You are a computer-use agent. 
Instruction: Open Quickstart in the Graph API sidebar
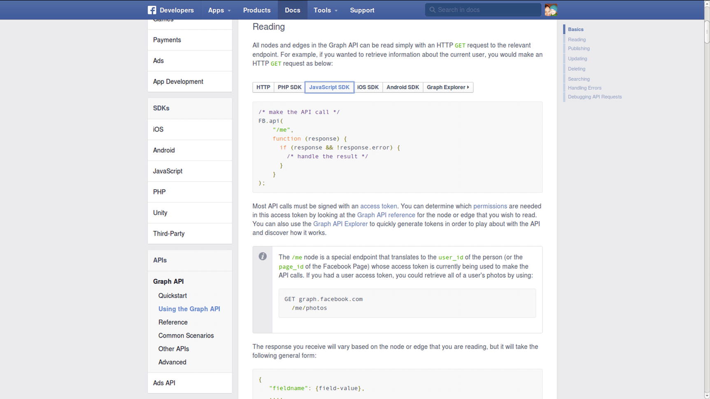click(x=172, y=296)
